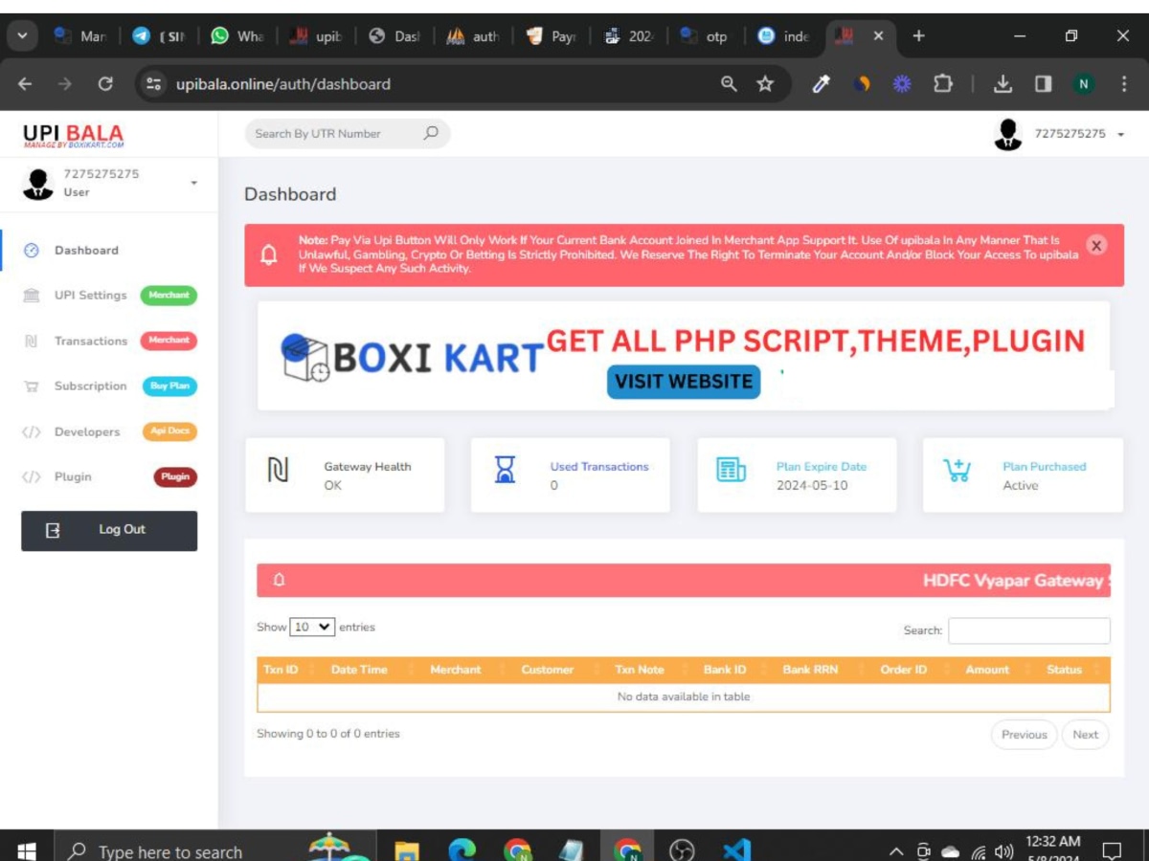Click the table Search input field
The height and width of the screenshot is (861, 1149).
pyautogui.click(x=1029, y=630)
